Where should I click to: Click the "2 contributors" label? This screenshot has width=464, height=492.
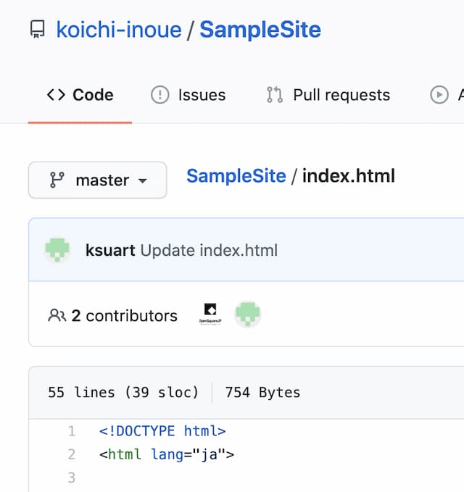[123, 315]
